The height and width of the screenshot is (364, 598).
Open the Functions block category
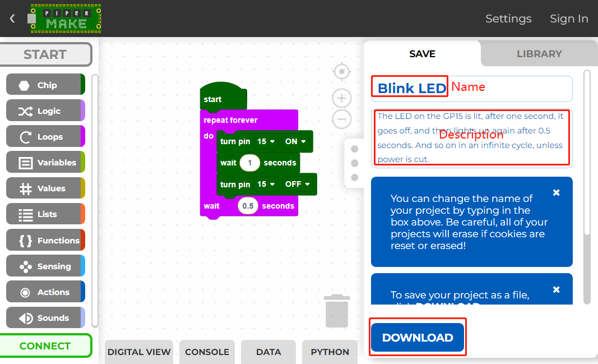tap(45, 240)
